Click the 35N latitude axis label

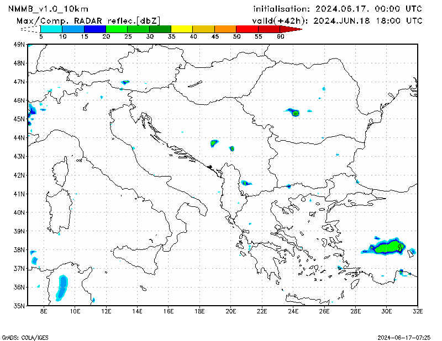point(20,305)
